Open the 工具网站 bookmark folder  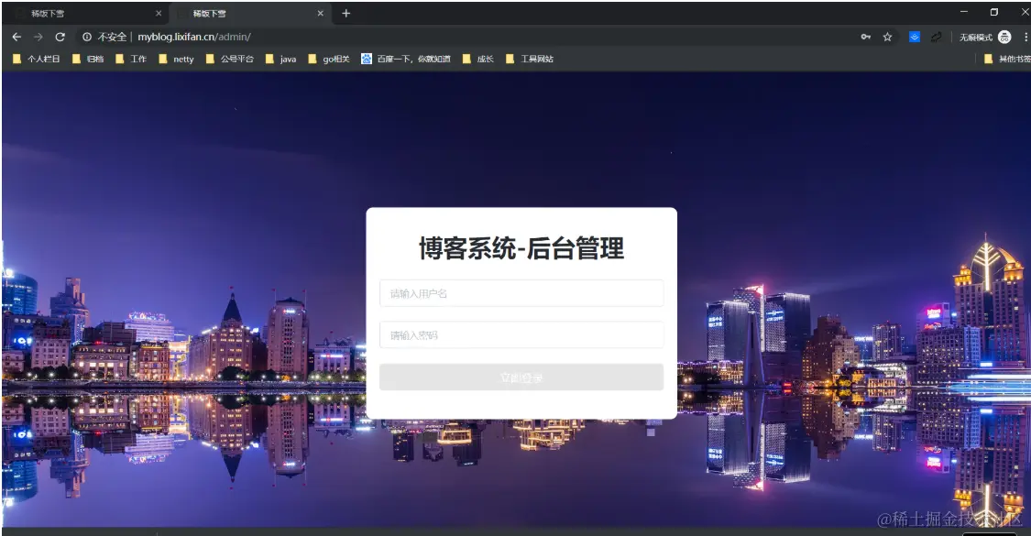tap(530, 59)
